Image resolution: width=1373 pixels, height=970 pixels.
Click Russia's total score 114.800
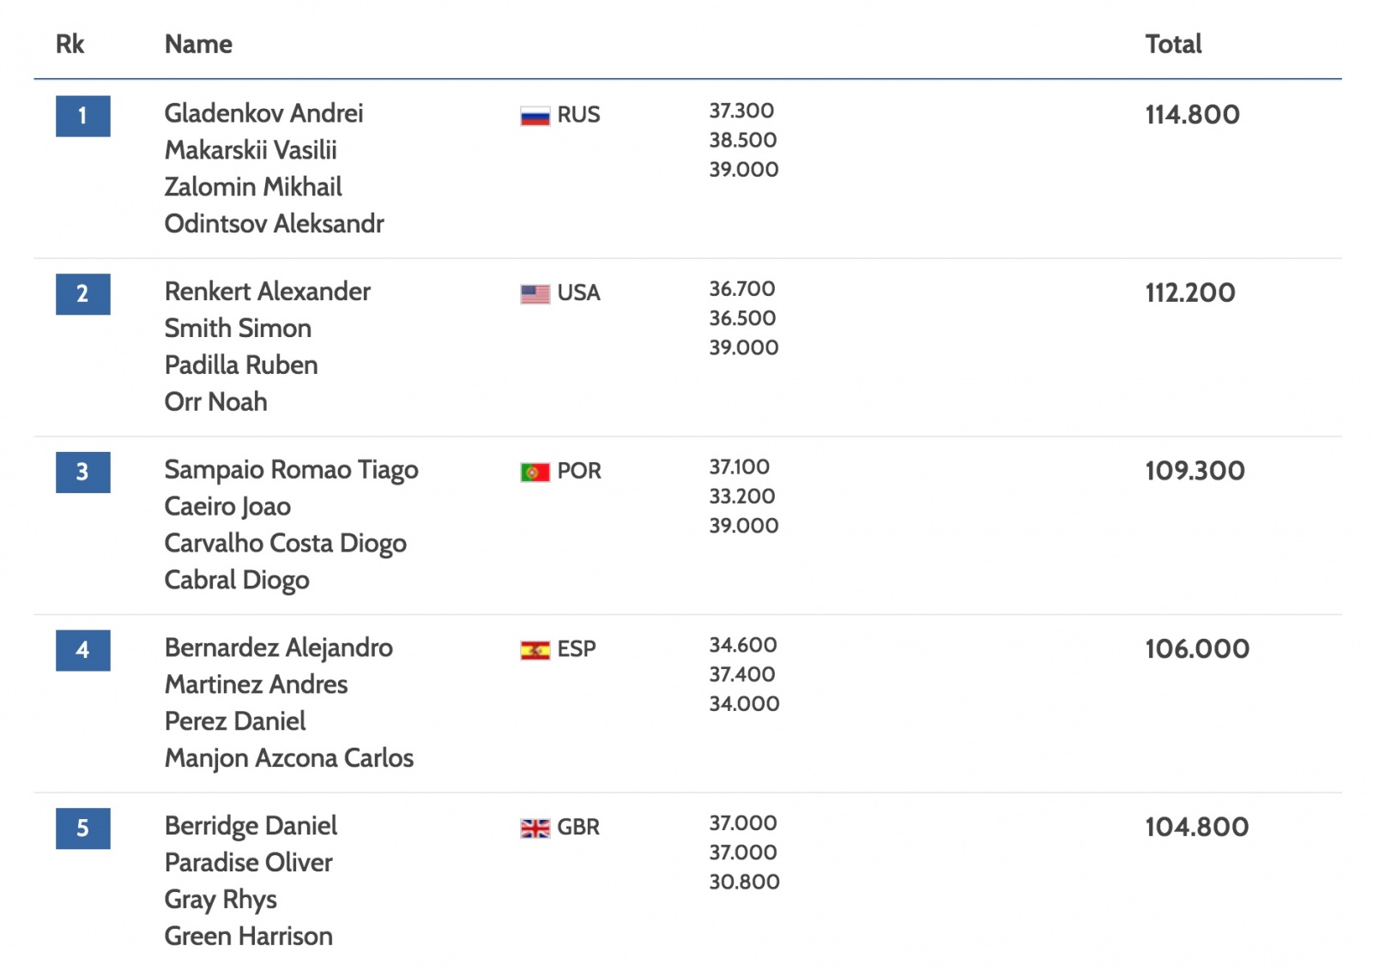coord(1192,115)
